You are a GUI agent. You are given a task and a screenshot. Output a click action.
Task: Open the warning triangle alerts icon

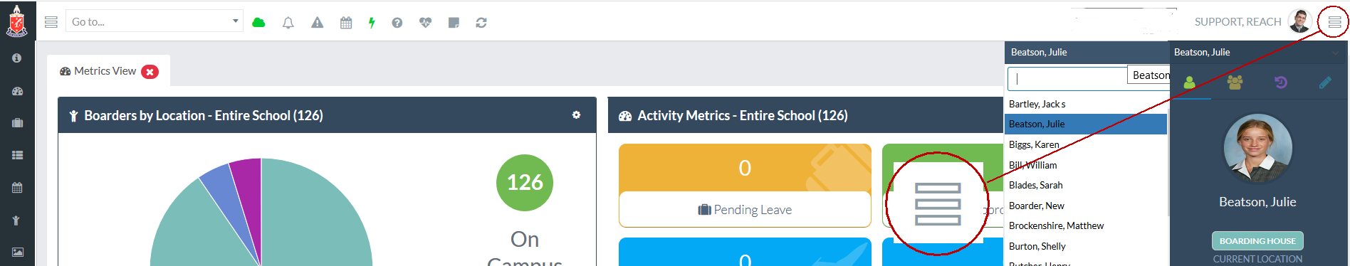tap(317, 23)
